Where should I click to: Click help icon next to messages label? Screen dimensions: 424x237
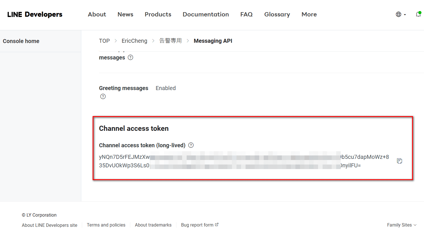(x=130, y=57)
